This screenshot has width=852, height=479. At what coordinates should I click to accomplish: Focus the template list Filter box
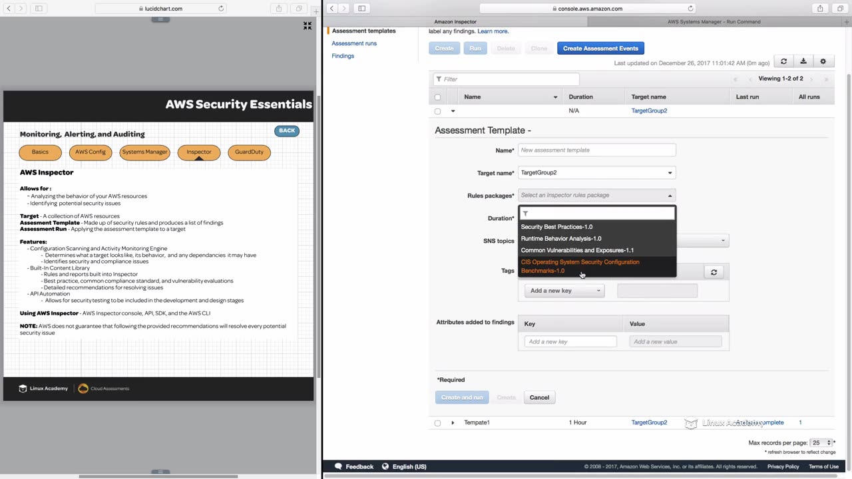click(506, 79)
